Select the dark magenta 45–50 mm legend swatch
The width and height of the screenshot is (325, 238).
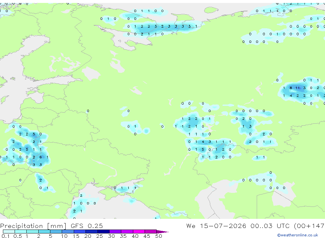point(151,232)
